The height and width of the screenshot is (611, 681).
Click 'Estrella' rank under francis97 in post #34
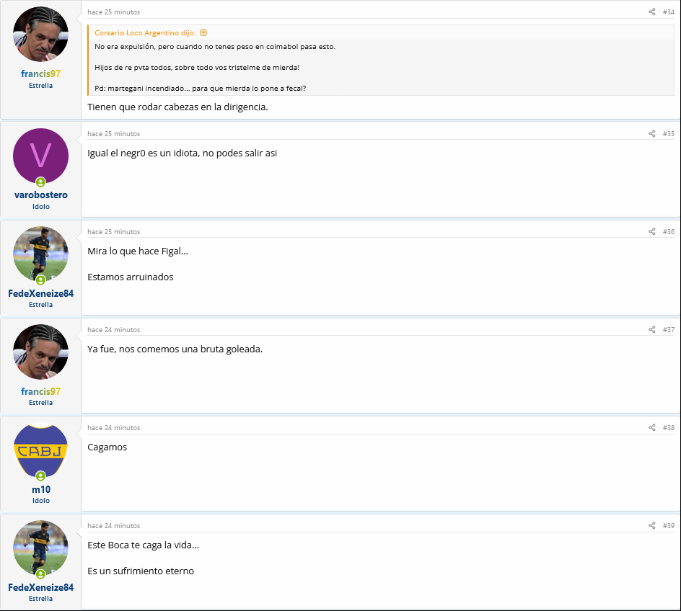41,86
